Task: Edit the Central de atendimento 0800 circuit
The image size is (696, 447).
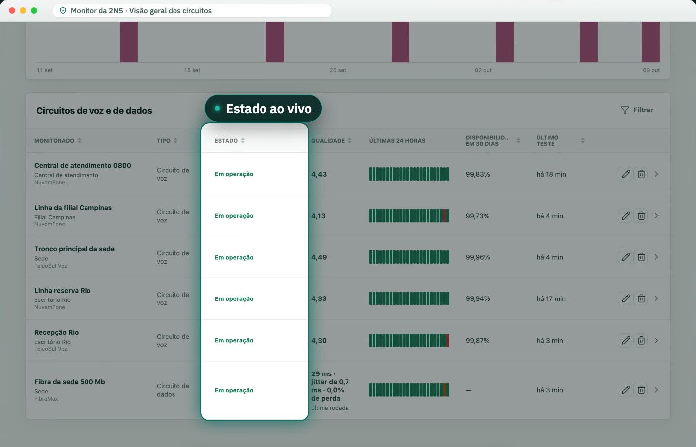Action: click(625, 174)
